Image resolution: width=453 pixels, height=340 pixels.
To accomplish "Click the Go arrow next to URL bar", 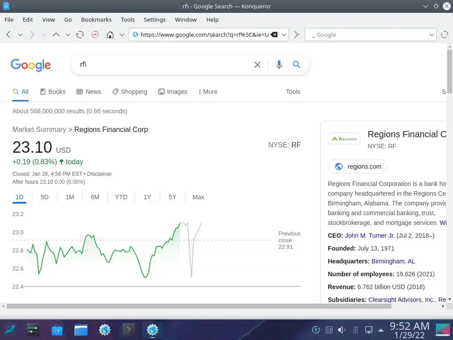I will (x=296, y=35).
